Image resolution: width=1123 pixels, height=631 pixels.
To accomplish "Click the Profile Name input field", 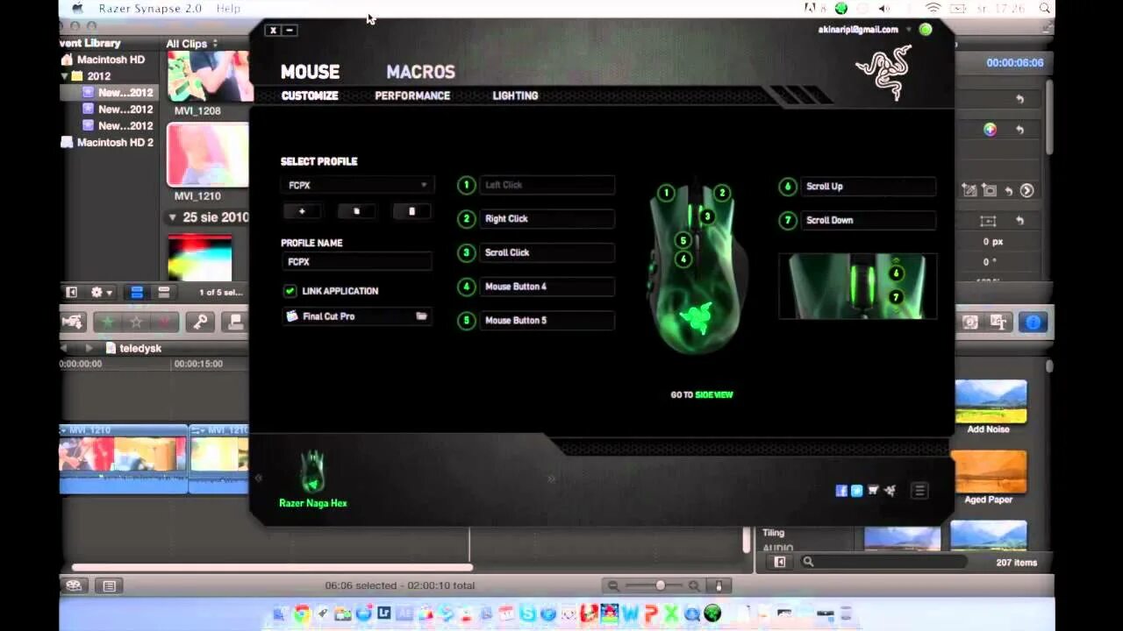I will [357, 262].
